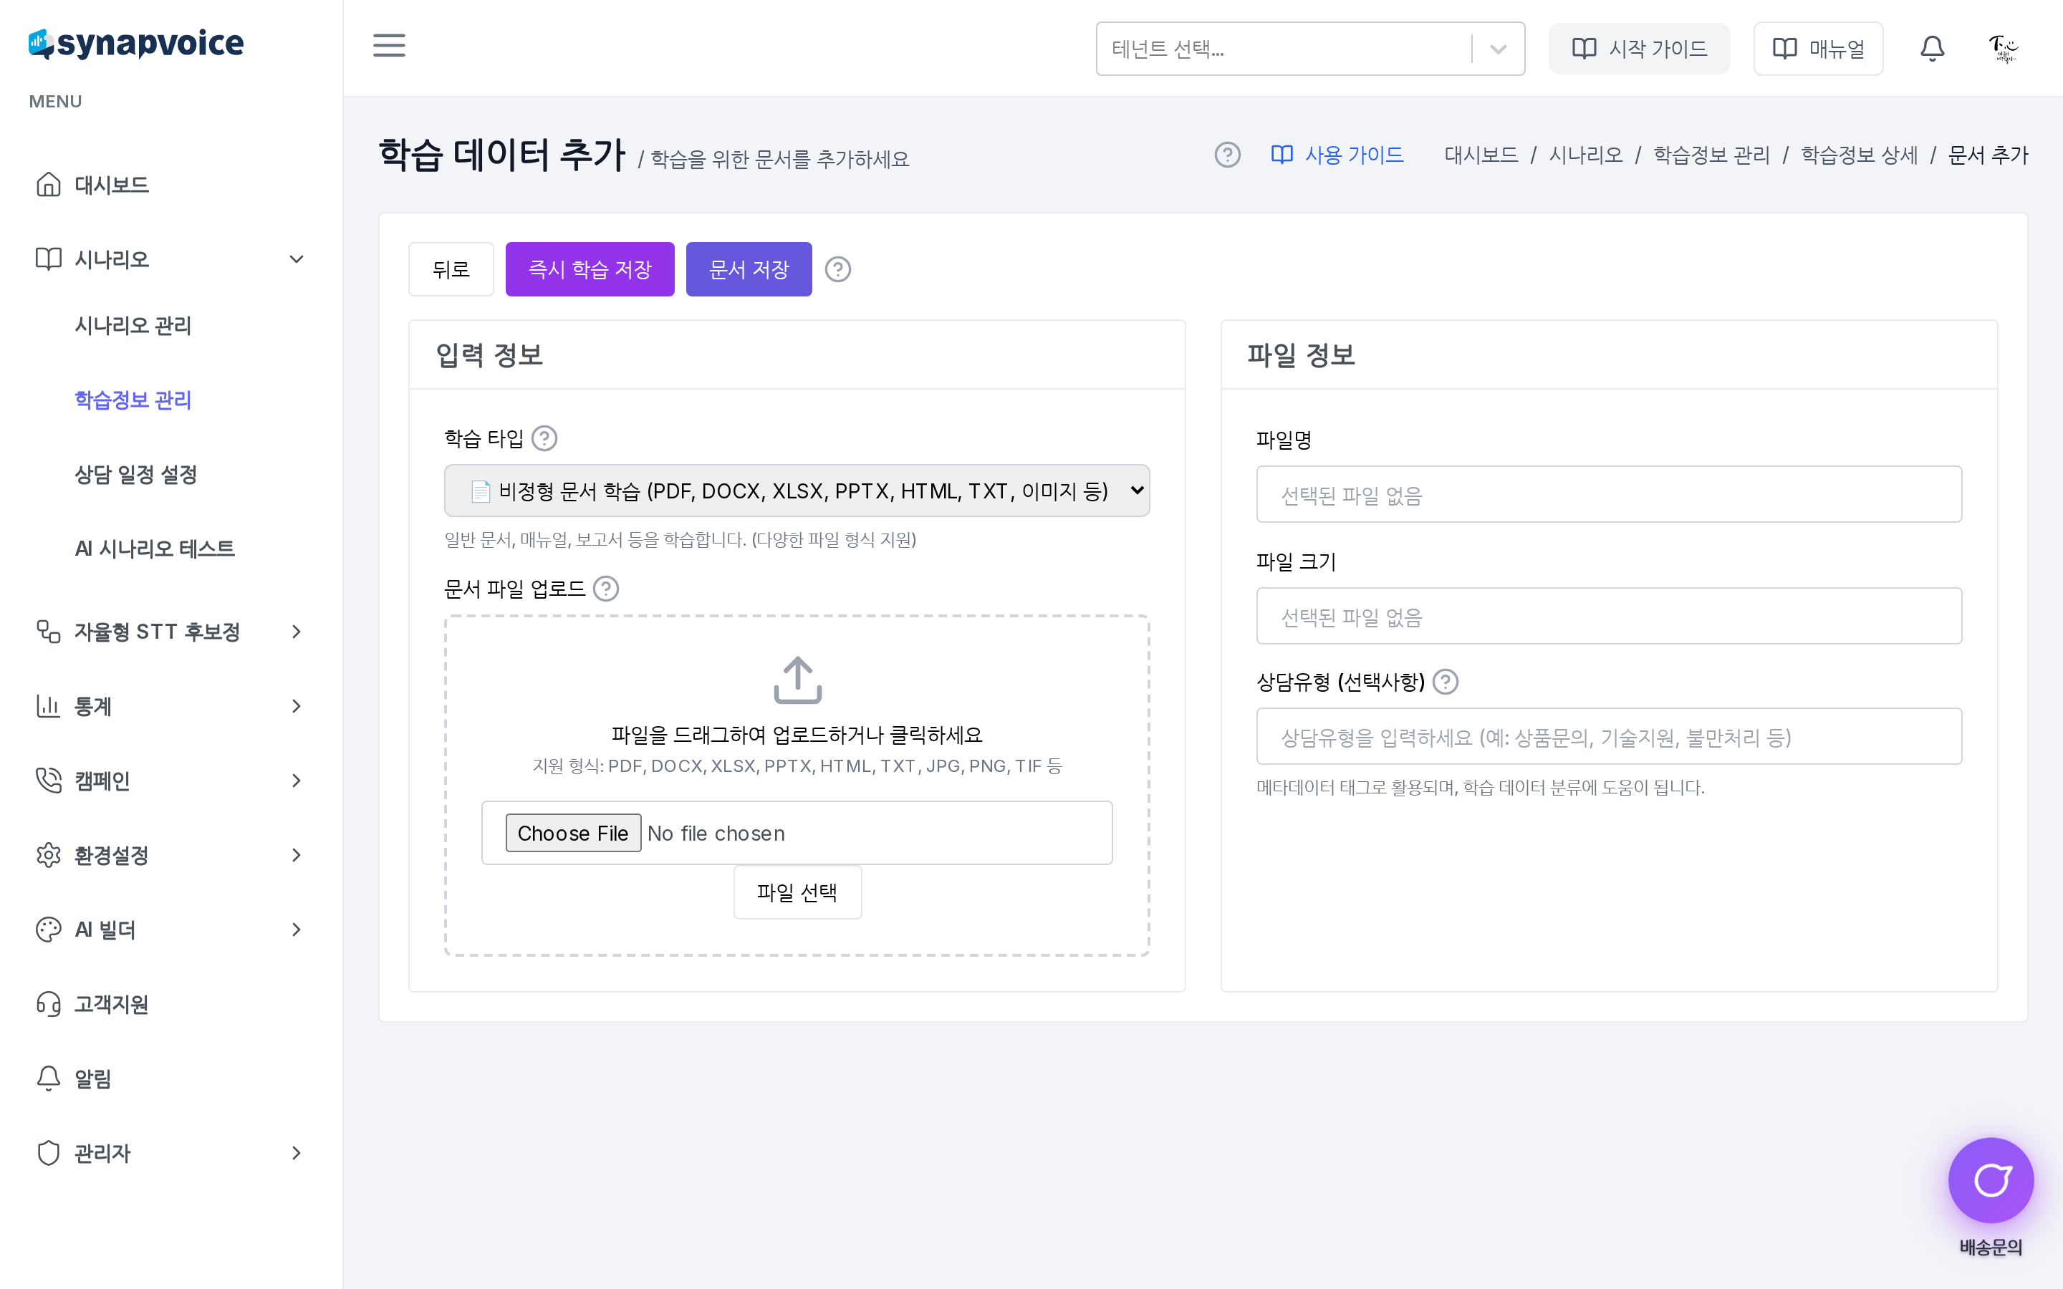Expand the 환경설정 chevron

[296, 855]
